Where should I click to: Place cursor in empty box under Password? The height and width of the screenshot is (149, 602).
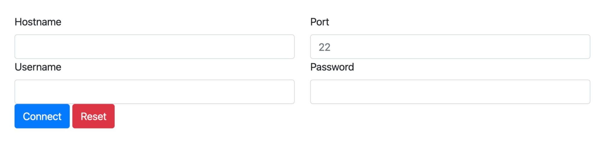tap(450, 92)
